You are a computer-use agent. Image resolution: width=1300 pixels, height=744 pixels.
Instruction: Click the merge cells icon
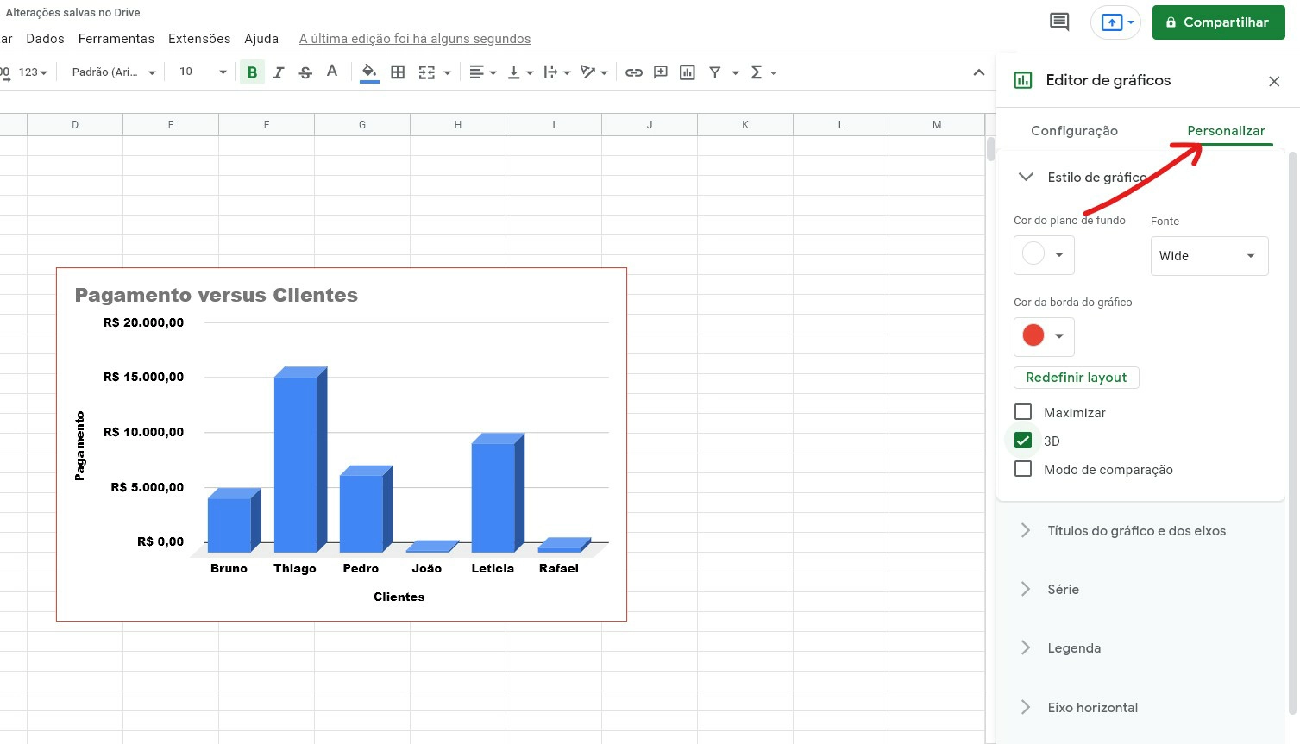click(x=427, y=72)
